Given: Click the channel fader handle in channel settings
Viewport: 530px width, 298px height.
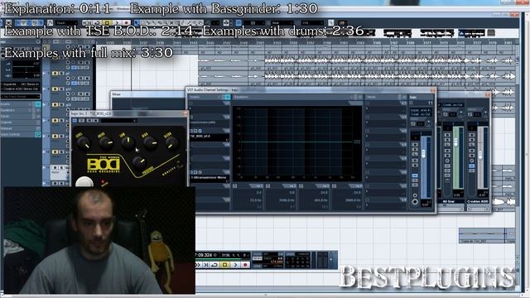Looking at the screenshot, I should [x=423, y=154].
